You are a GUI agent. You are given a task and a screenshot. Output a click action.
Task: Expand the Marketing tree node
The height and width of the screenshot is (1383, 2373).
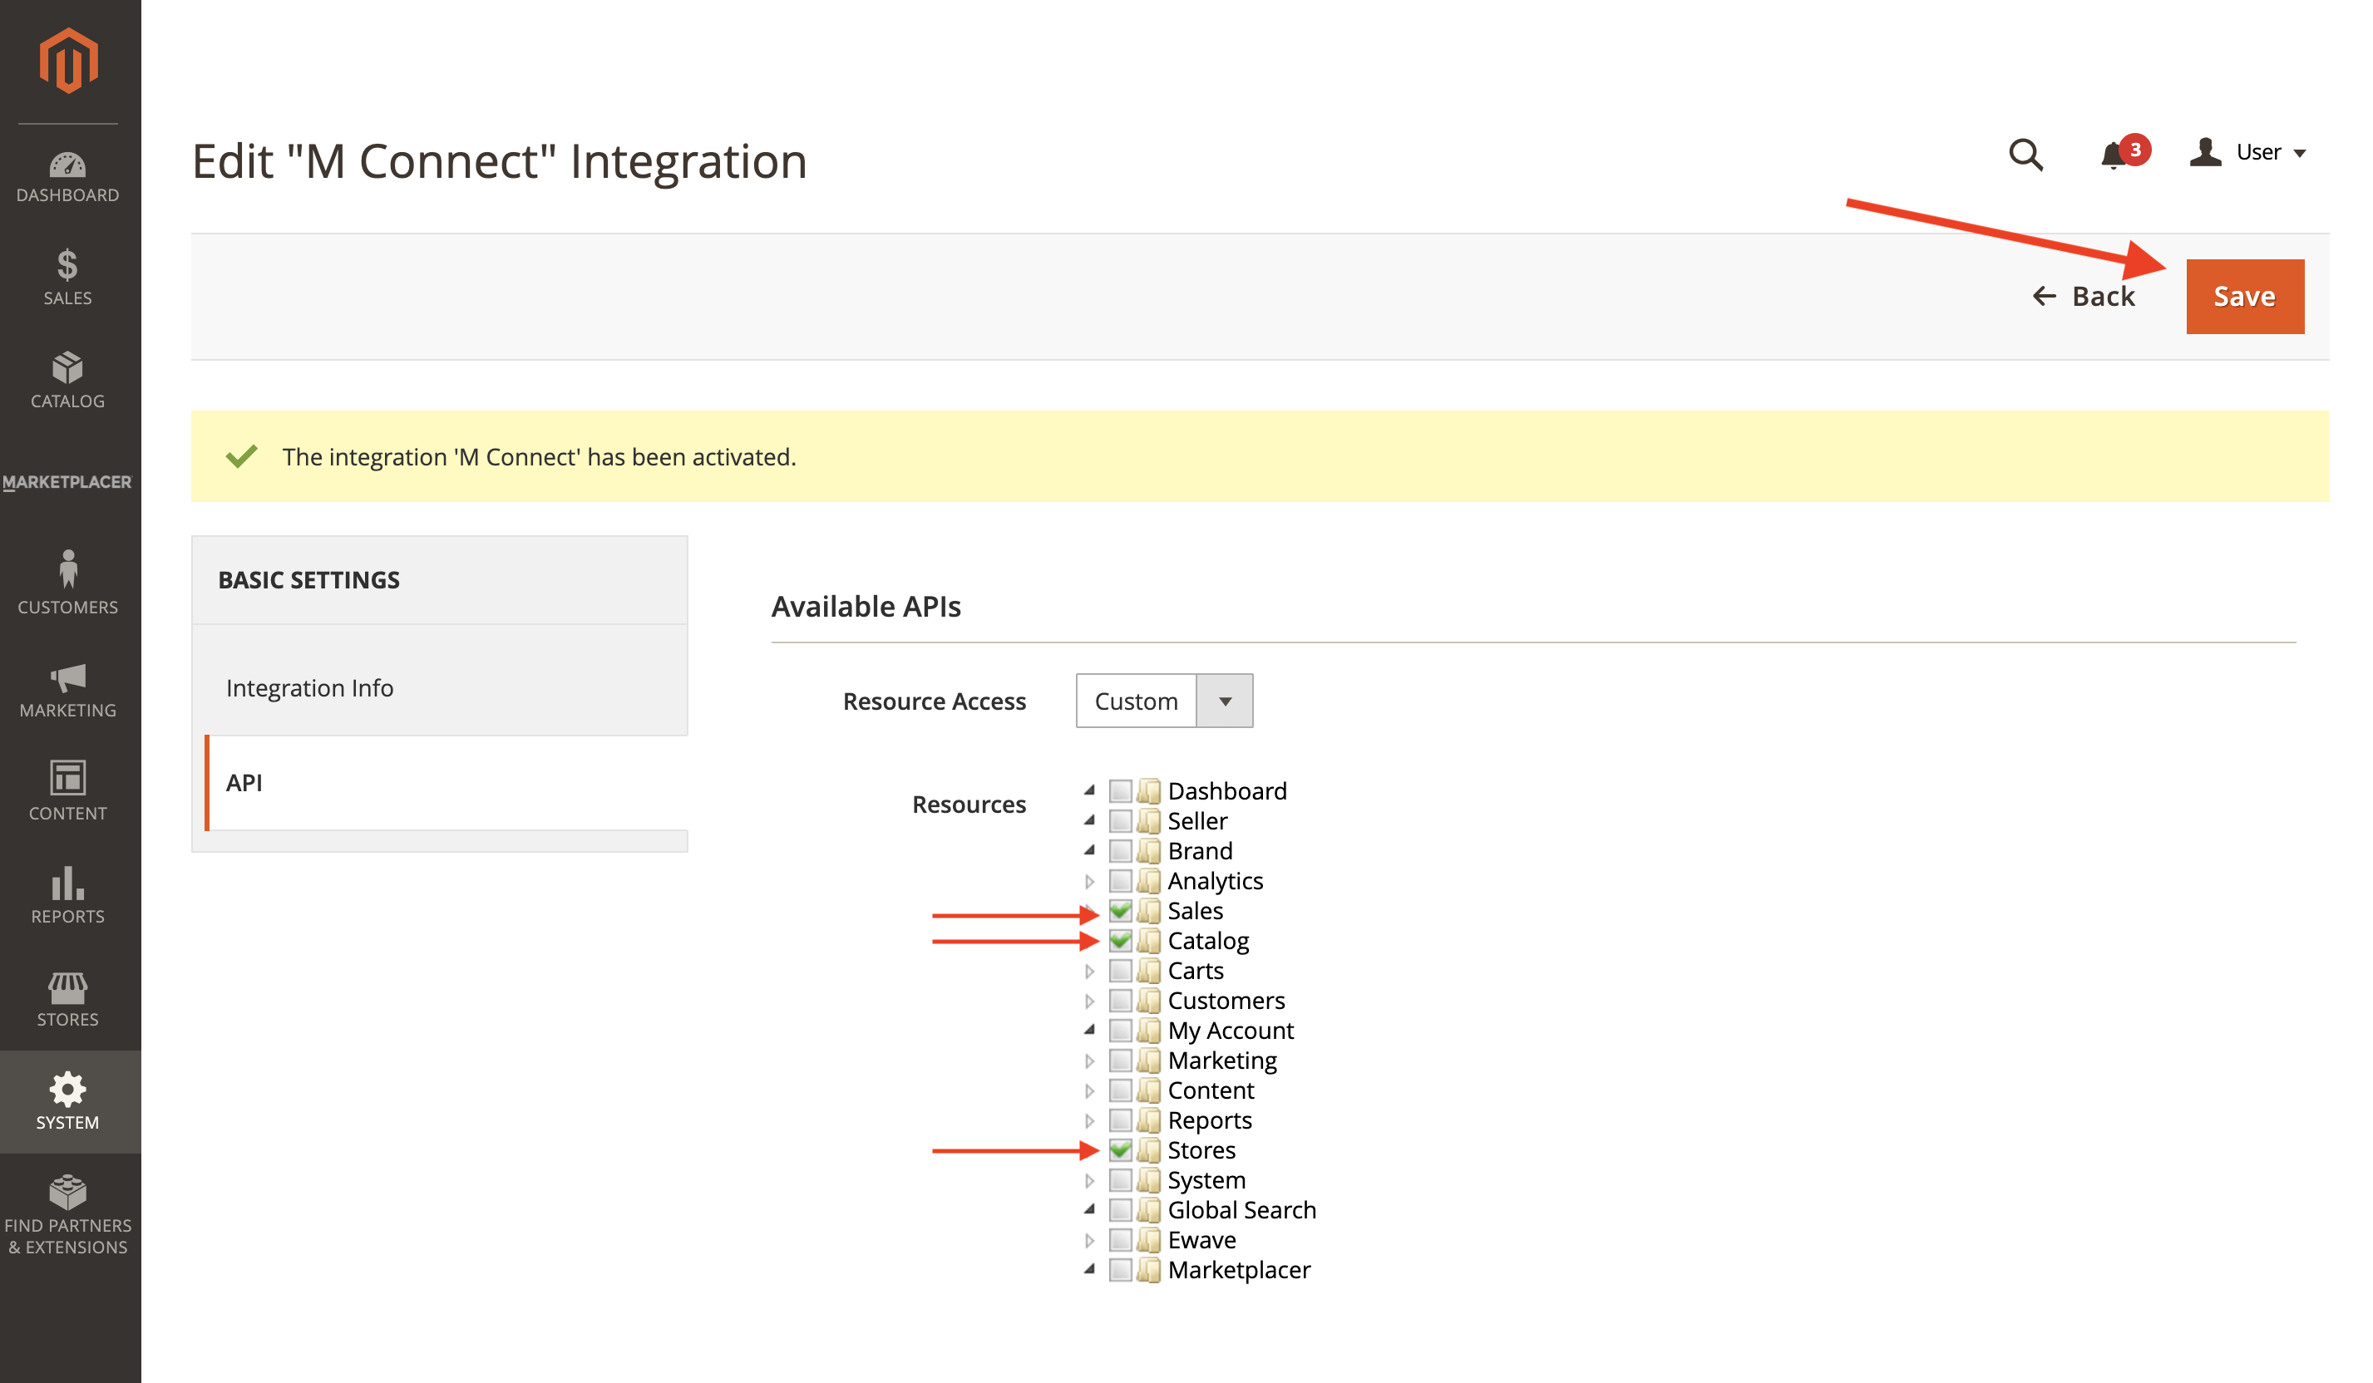pos(1089,1061)
